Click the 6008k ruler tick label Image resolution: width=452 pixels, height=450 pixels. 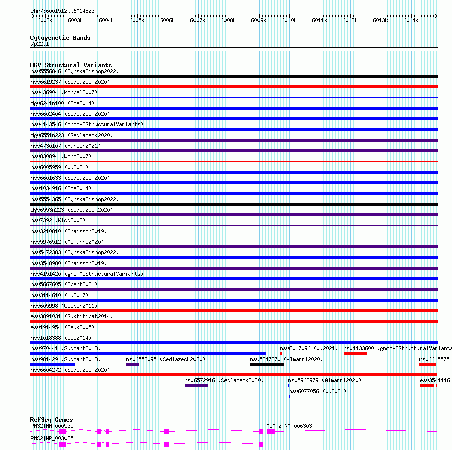click(x=228, y=20)
